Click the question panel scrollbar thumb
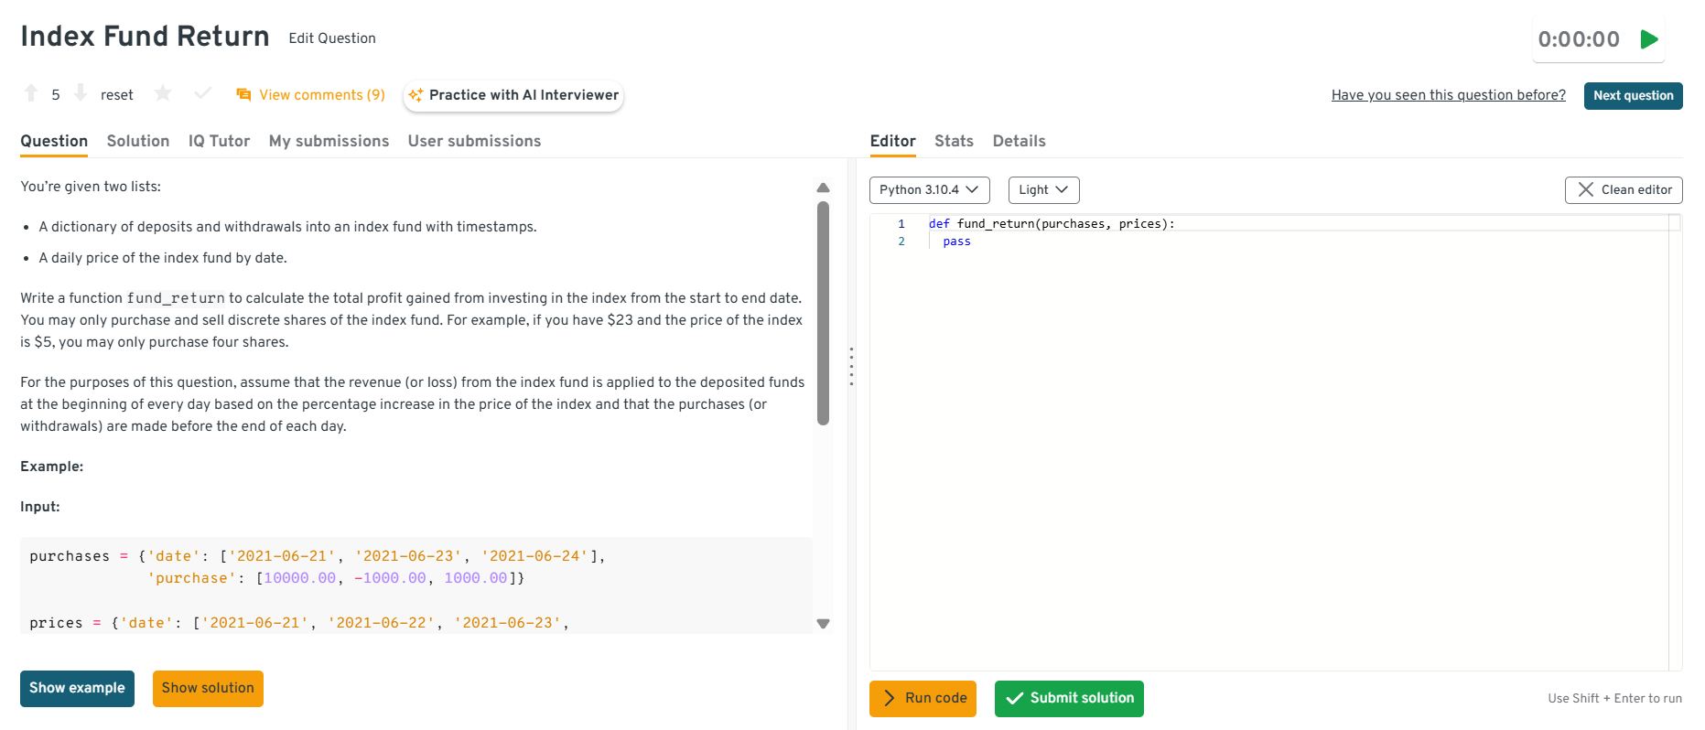The width and height of the screenshot is (1705, 730). click(x=823, y=311)
